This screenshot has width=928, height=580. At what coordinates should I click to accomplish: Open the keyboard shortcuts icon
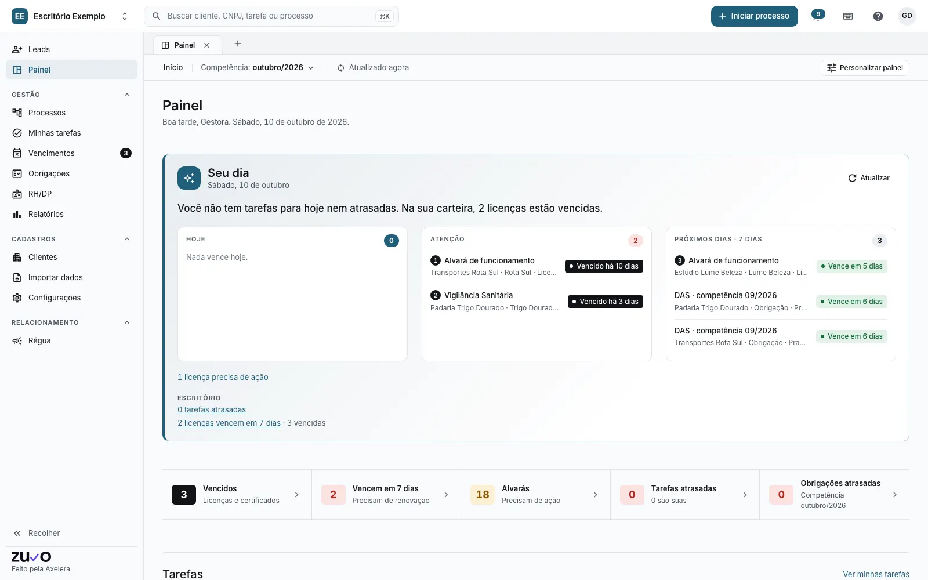(848, 16)
